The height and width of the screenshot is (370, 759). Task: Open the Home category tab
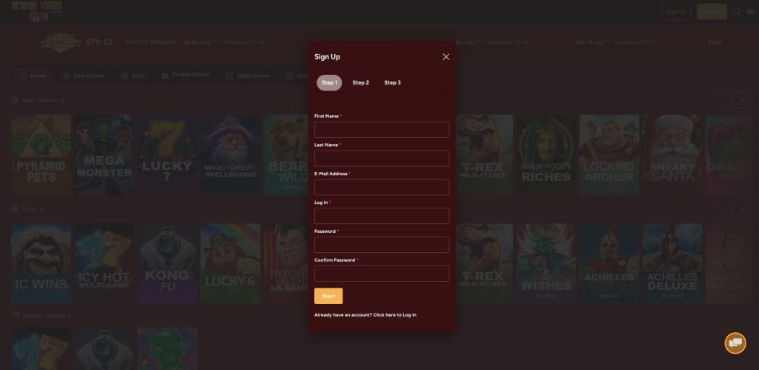(33, 76)
